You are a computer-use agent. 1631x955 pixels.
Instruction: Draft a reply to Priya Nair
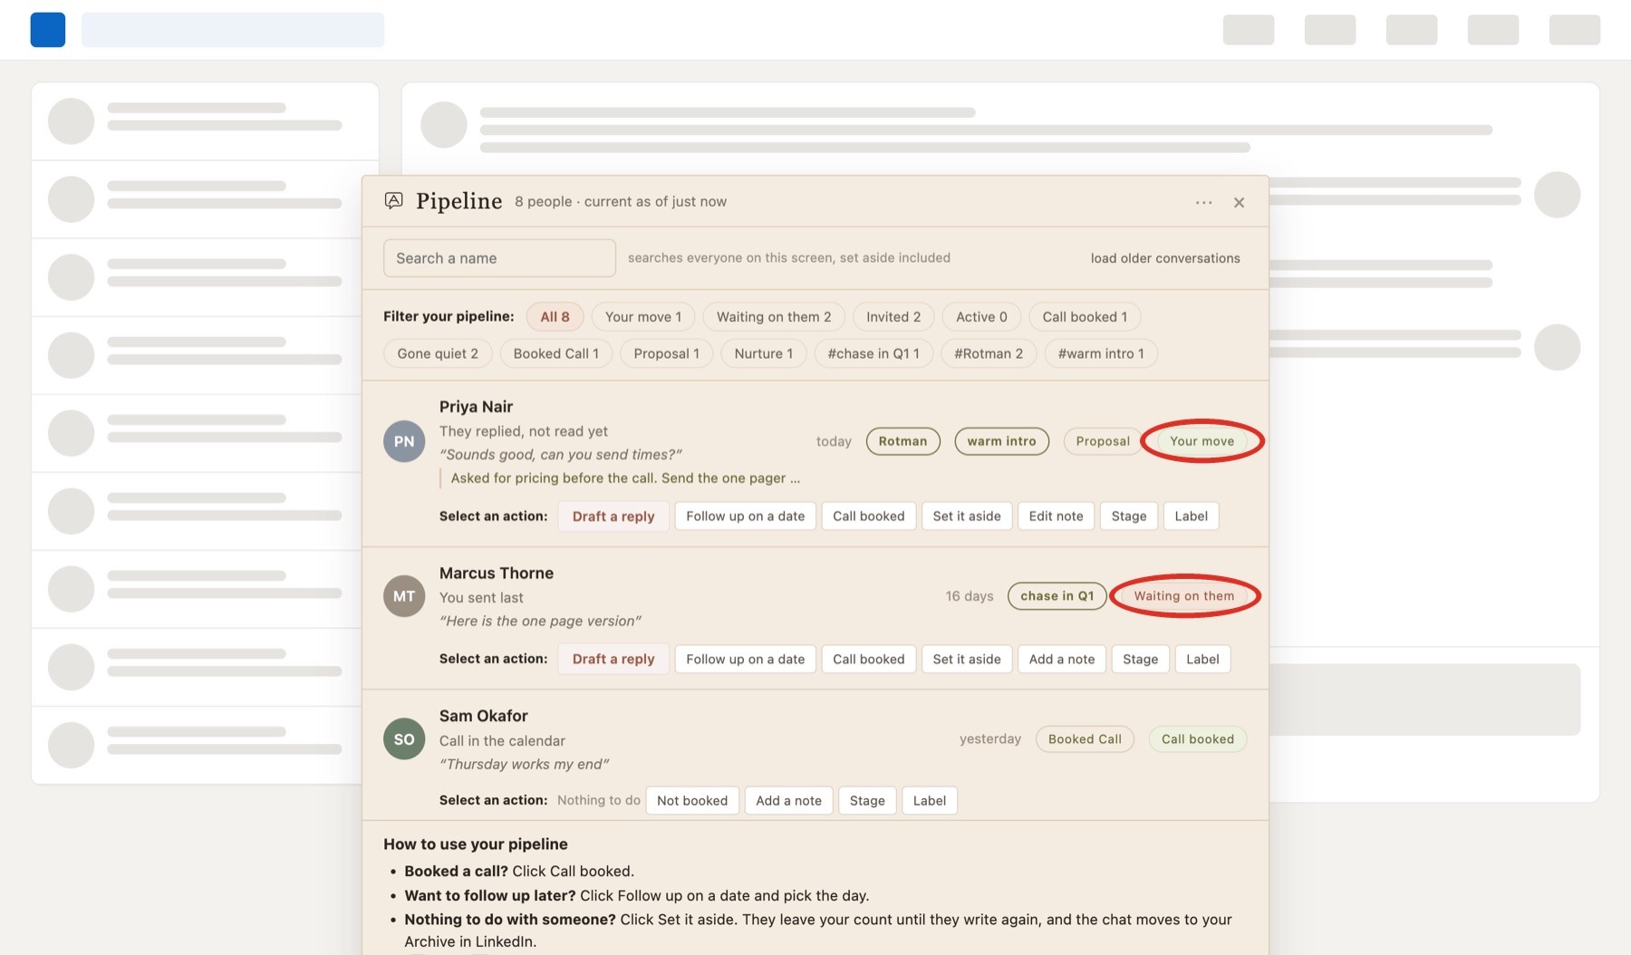[613, 516]
